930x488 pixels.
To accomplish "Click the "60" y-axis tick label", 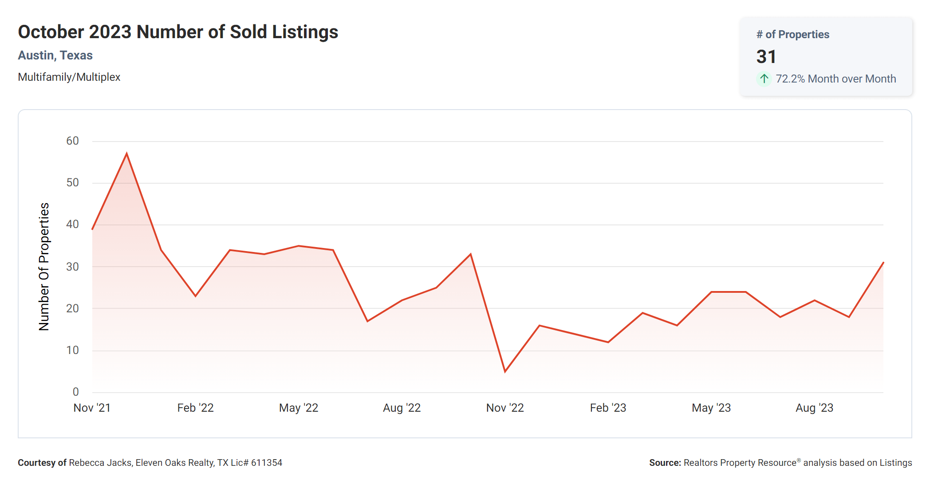I will tap(72, 141).
